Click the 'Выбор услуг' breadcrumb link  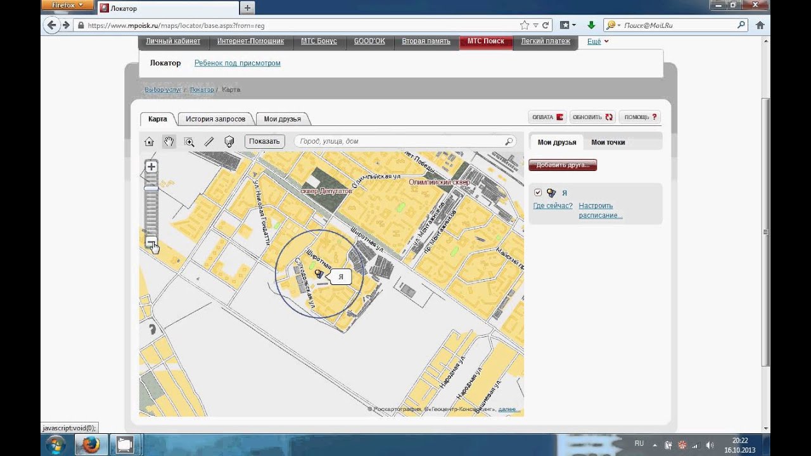(163, 90)
